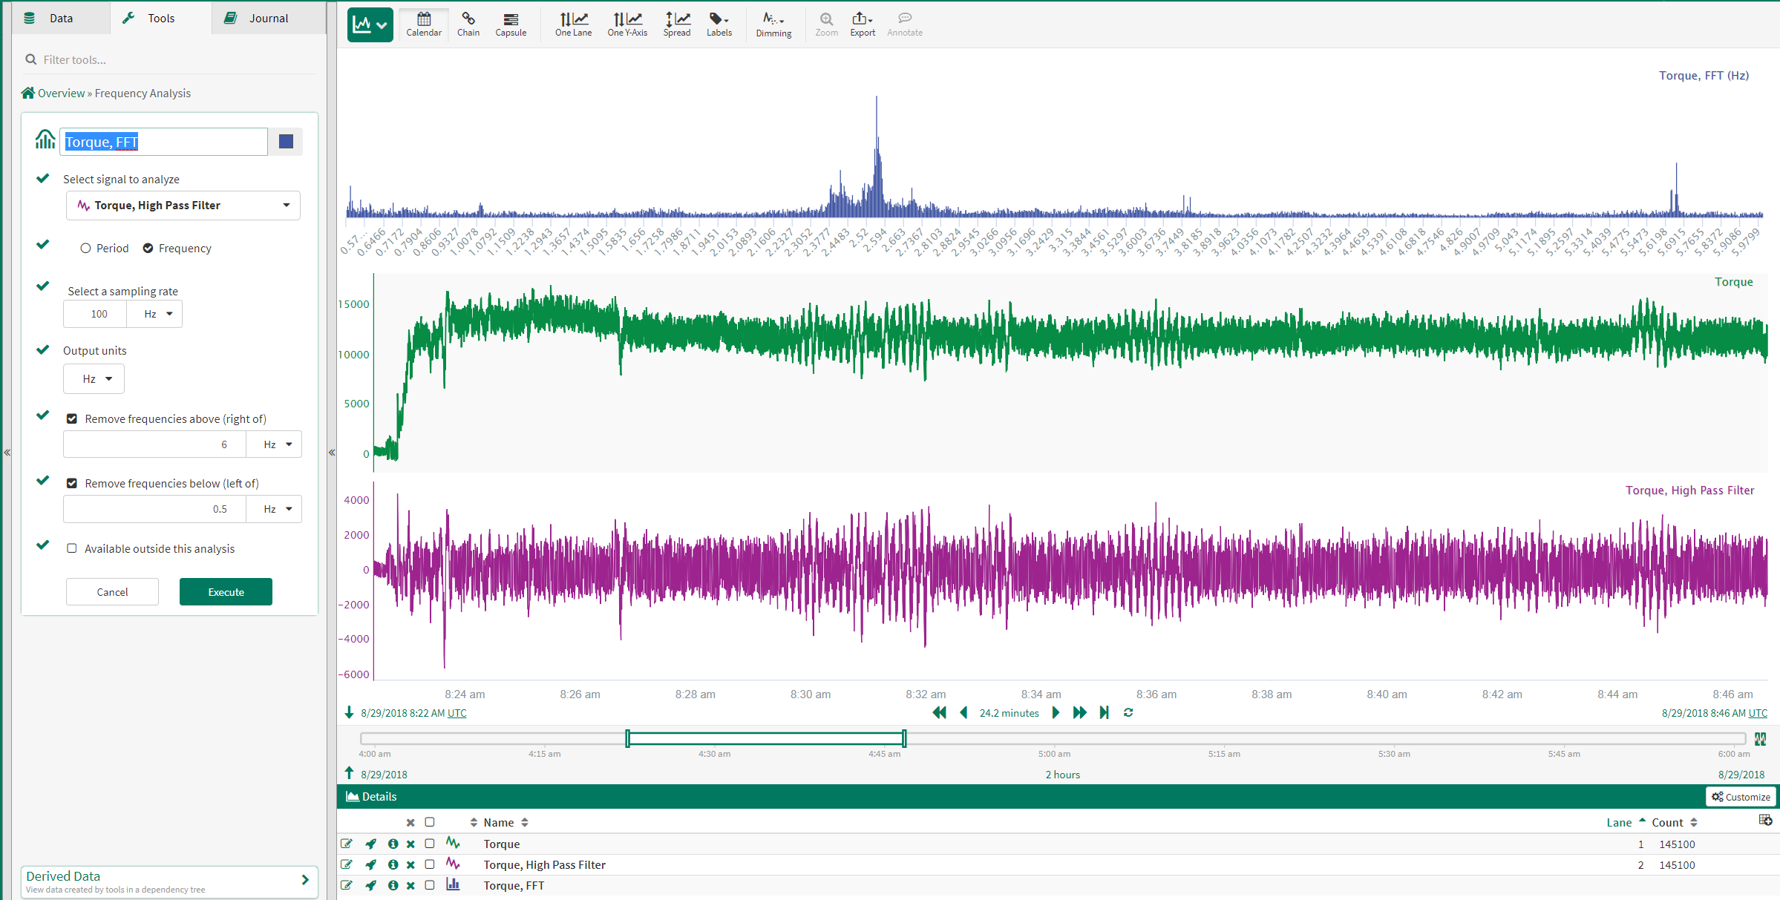Step forward with the playback arrow

click(x=1056, y=712)
